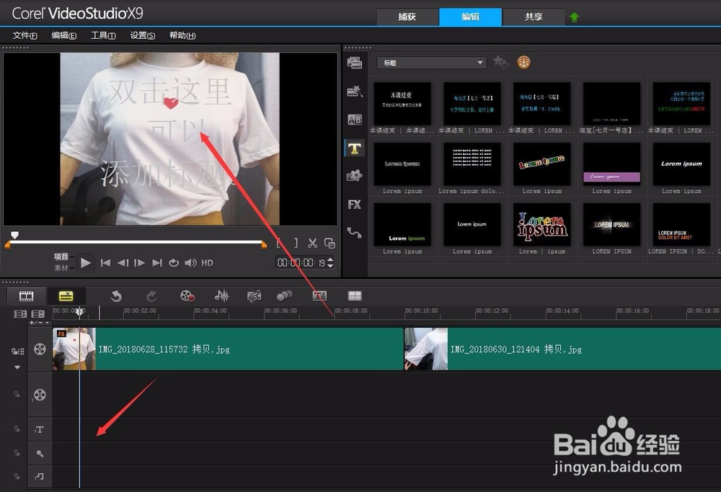The image size is (721, 492).
Task: Open the 标题 category dropdown
Action: click(x=431, y=63)
